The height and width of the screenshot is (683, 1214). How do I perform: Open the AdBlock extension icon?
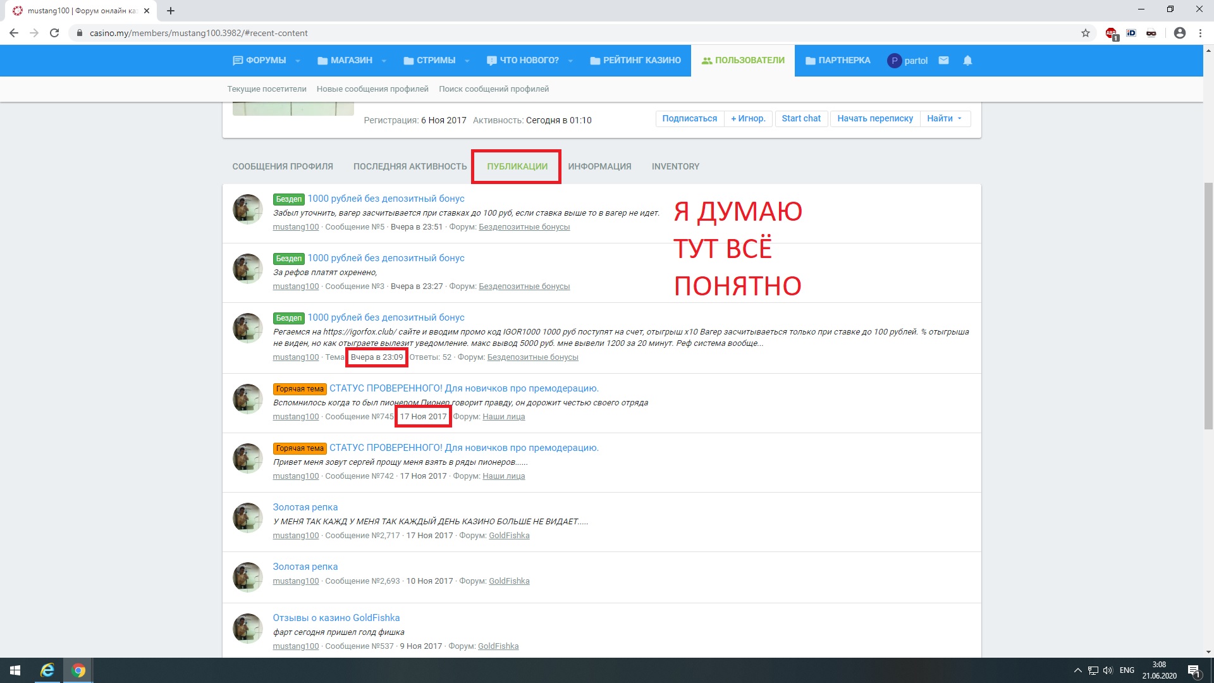point(1111,34)
